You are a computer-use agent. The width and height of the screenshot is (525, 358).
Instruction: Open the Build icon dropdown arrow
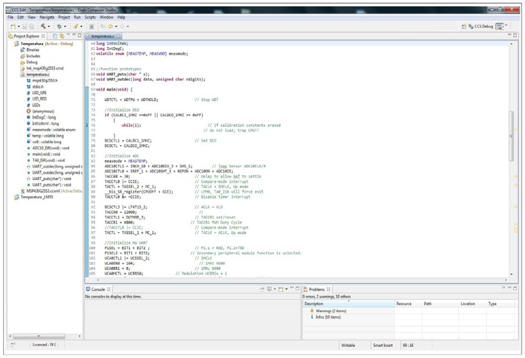(49, 26)
